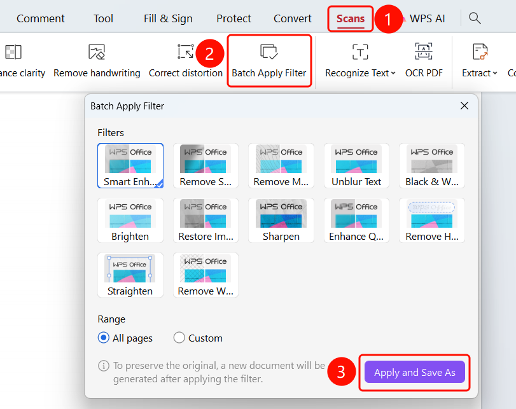The height and width of the screenshot is (409, 516).
Task: Select the Custom range radio button
Action: point(179,338)
